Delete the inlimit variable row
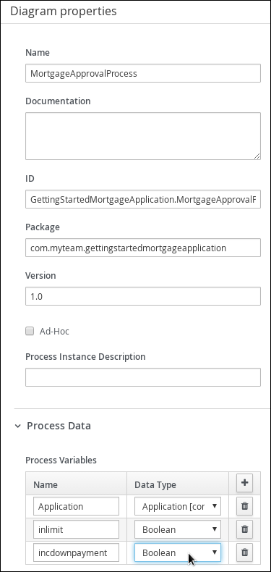Viewport: 271px width, 572px height. pyautogui.click(x=245, y=529)
